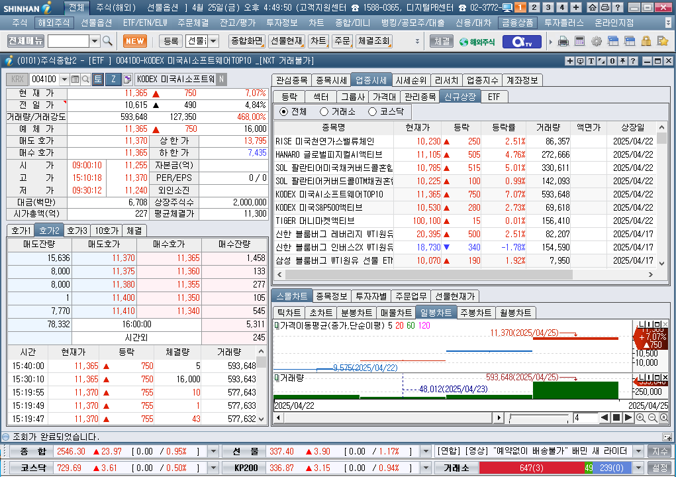Click the chart range slider track

click(x=538, y=417)
